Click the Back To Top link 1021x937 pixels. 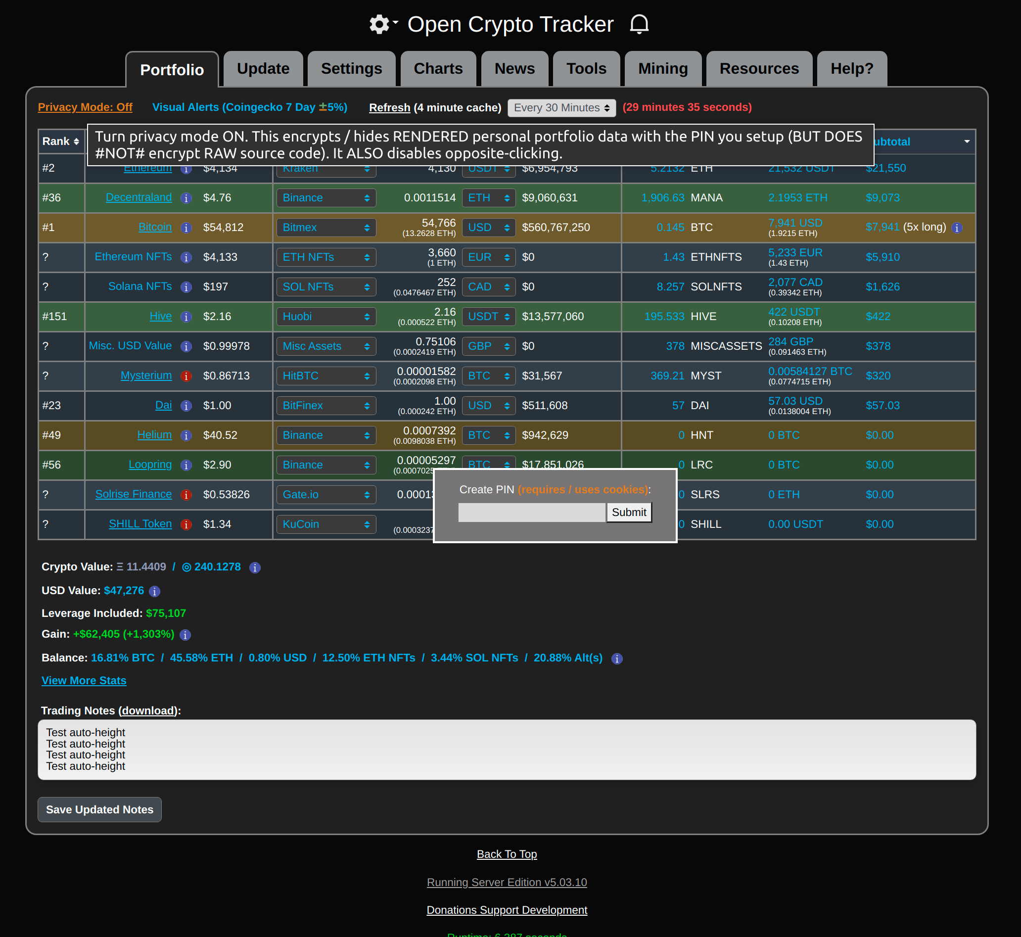(x=507, y=854)
